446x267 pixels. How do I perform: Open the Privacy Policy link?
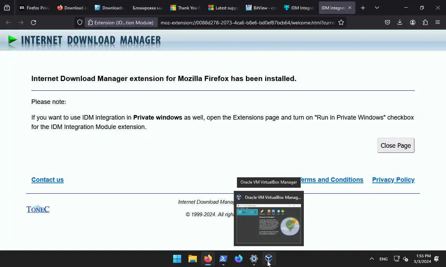click(393, 180)
